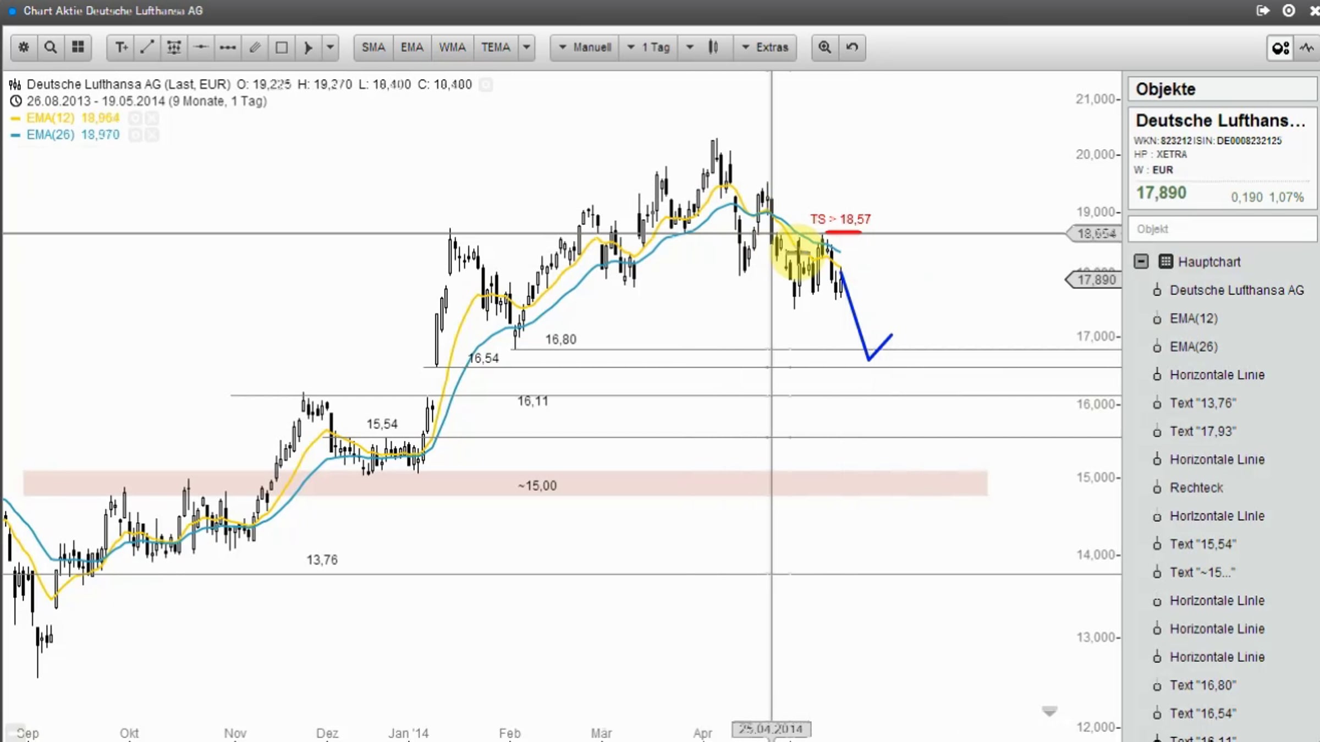Select the diagonal trend line tool

147,47
